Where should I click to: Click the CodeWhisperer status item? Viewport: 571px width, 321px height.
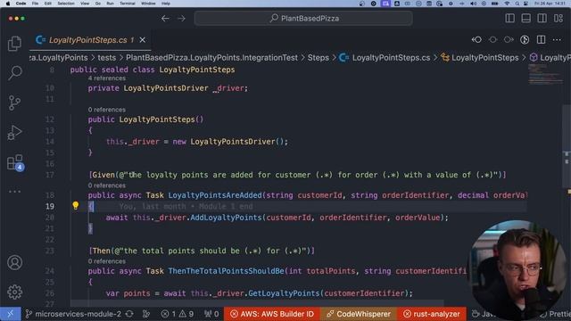[359, 314]
